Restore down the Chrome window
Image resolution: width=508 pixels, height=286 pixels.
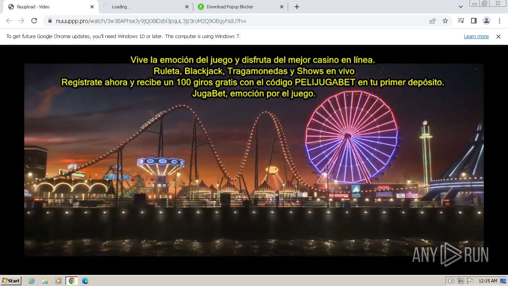(485, 3)
